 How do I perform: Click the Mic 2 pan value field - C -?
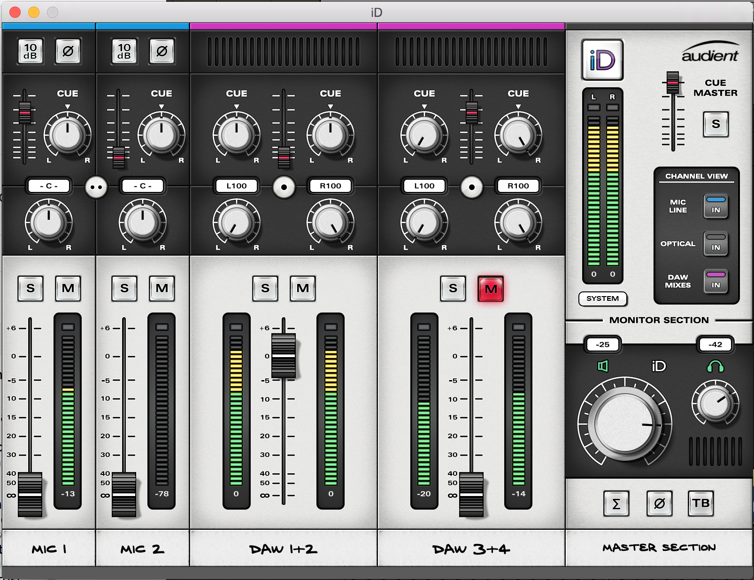(x=143, y=186)
